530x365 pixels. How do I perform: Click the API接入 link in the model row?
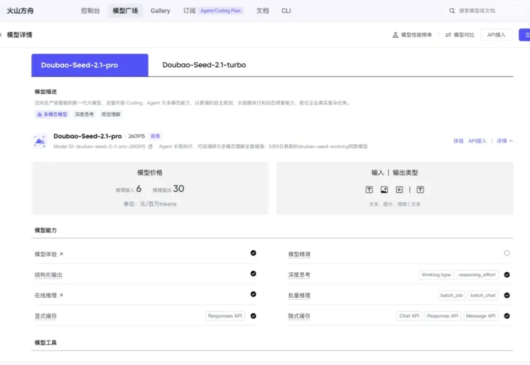[477, 141]
